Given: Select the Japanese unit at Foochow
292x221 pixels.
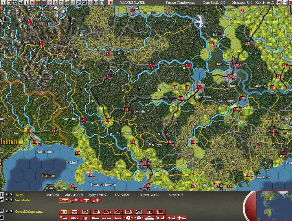Looking at the screenshot, I should pyautogui.click(x=248, y=175).
